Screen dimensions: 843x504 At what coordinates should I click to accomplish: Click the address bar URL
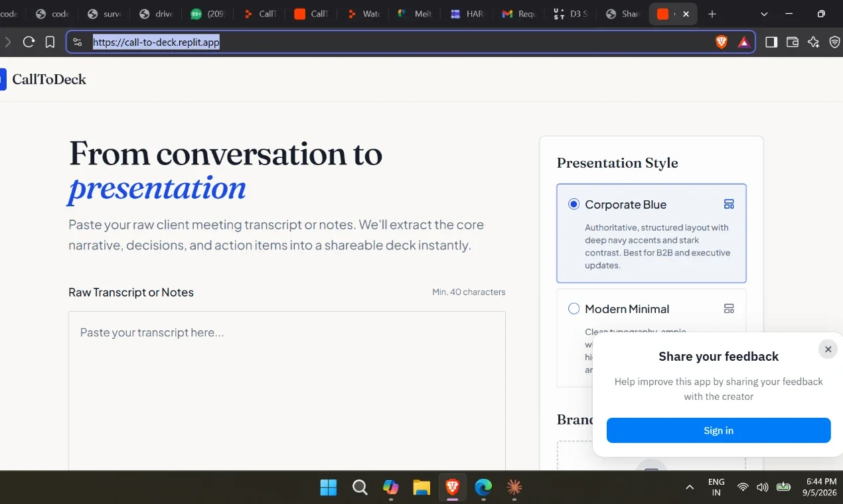tap(156, 42)
